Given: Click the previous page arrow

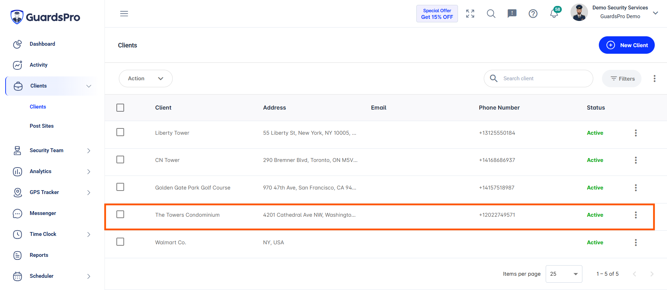Looking at the screenshot, I should click(x=634, y=274).
